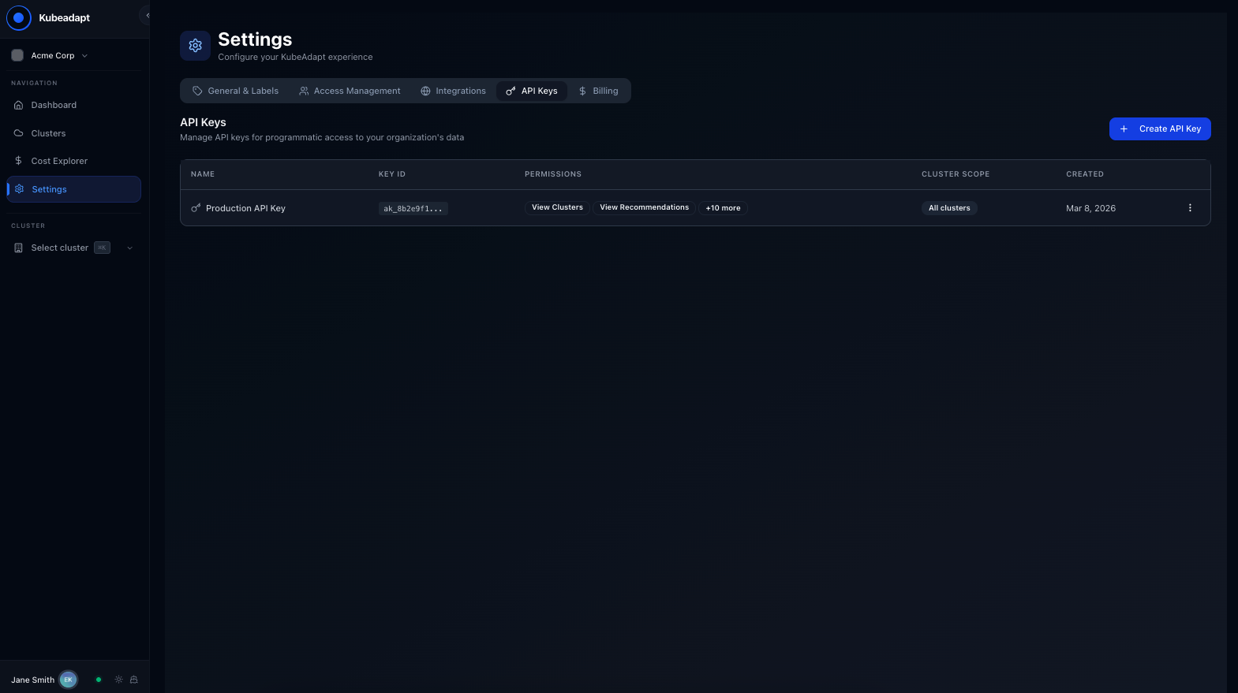The width and height of the screenshot is (1238, 693).
Task: Switch to the Integrations tab
Action: coord(453,91)
